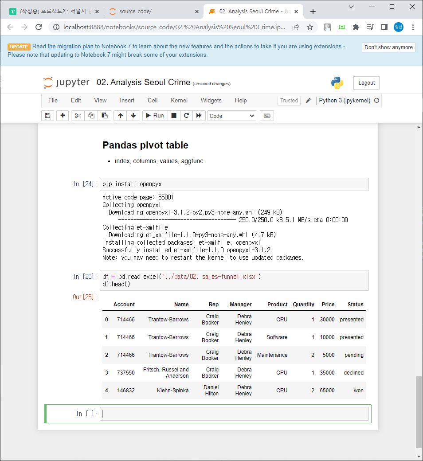Open the Chrome profile avatar
Screen dimensions: 423x461
[399, 27]
